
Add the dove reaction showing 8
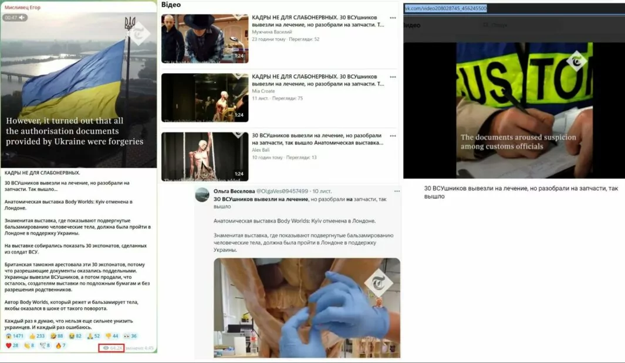tap(45, 345)
